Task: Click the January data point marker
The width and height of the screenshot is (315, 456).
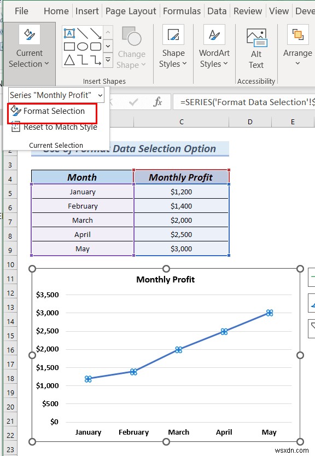Action: [88, 379]
